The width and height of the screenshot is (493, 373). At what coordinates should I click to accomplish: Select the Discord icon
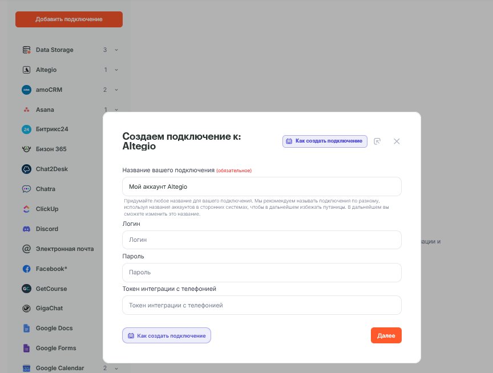26,229
